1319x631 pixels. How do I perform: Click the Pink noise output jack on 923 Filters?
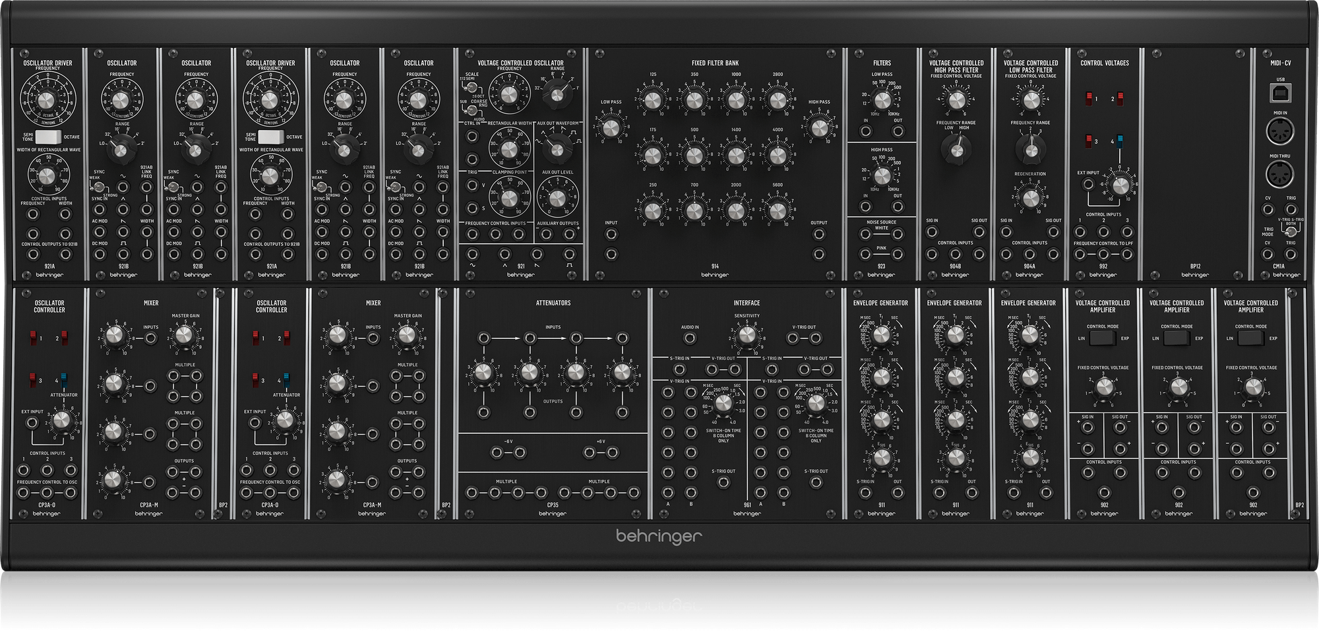[x=864, y=254]
